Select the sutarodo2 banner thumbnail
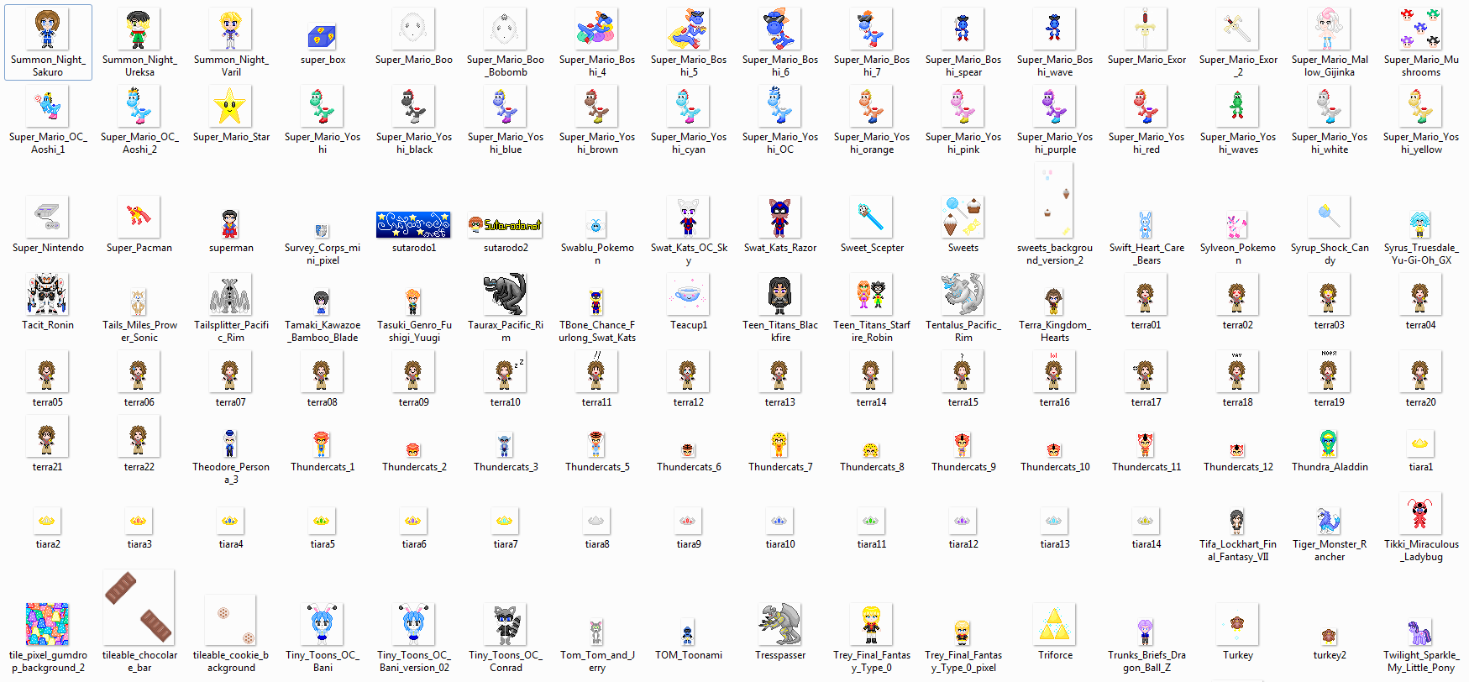Image resolution: width=1469 pixels, height=682 pixels. pos(506,224)
